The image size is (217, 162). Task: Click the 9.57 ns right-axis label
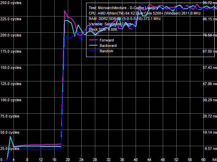pyautogui.click(x=210, y=148)
